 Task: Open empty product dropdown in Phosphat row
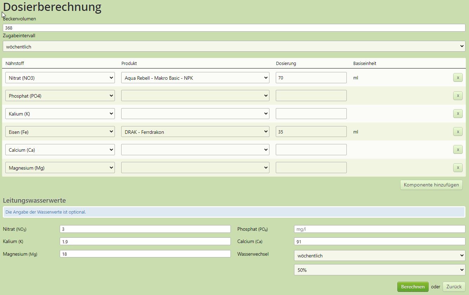195,96
